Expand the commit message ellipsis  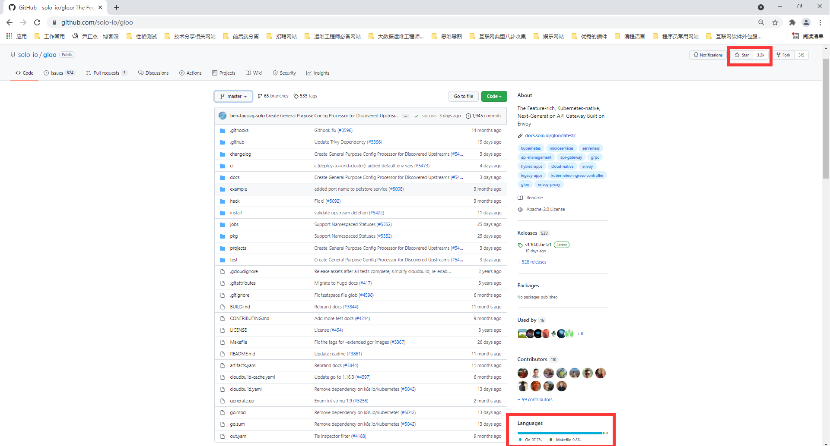pyautogui.click(x=405, y=116)
